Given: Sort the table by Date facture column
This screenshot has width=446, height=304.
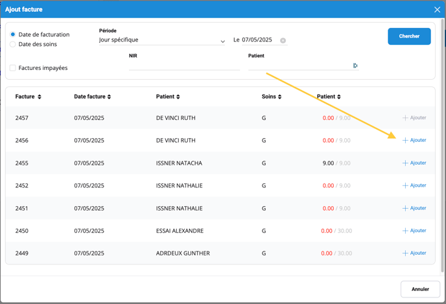Looking at the screenshot, I should tap(92, 97).
